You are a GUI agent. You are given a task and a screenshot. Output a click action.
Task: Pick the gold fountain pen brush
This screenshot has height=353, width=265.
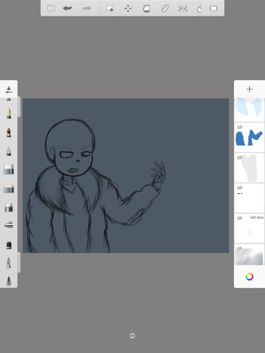coord(9,113)
